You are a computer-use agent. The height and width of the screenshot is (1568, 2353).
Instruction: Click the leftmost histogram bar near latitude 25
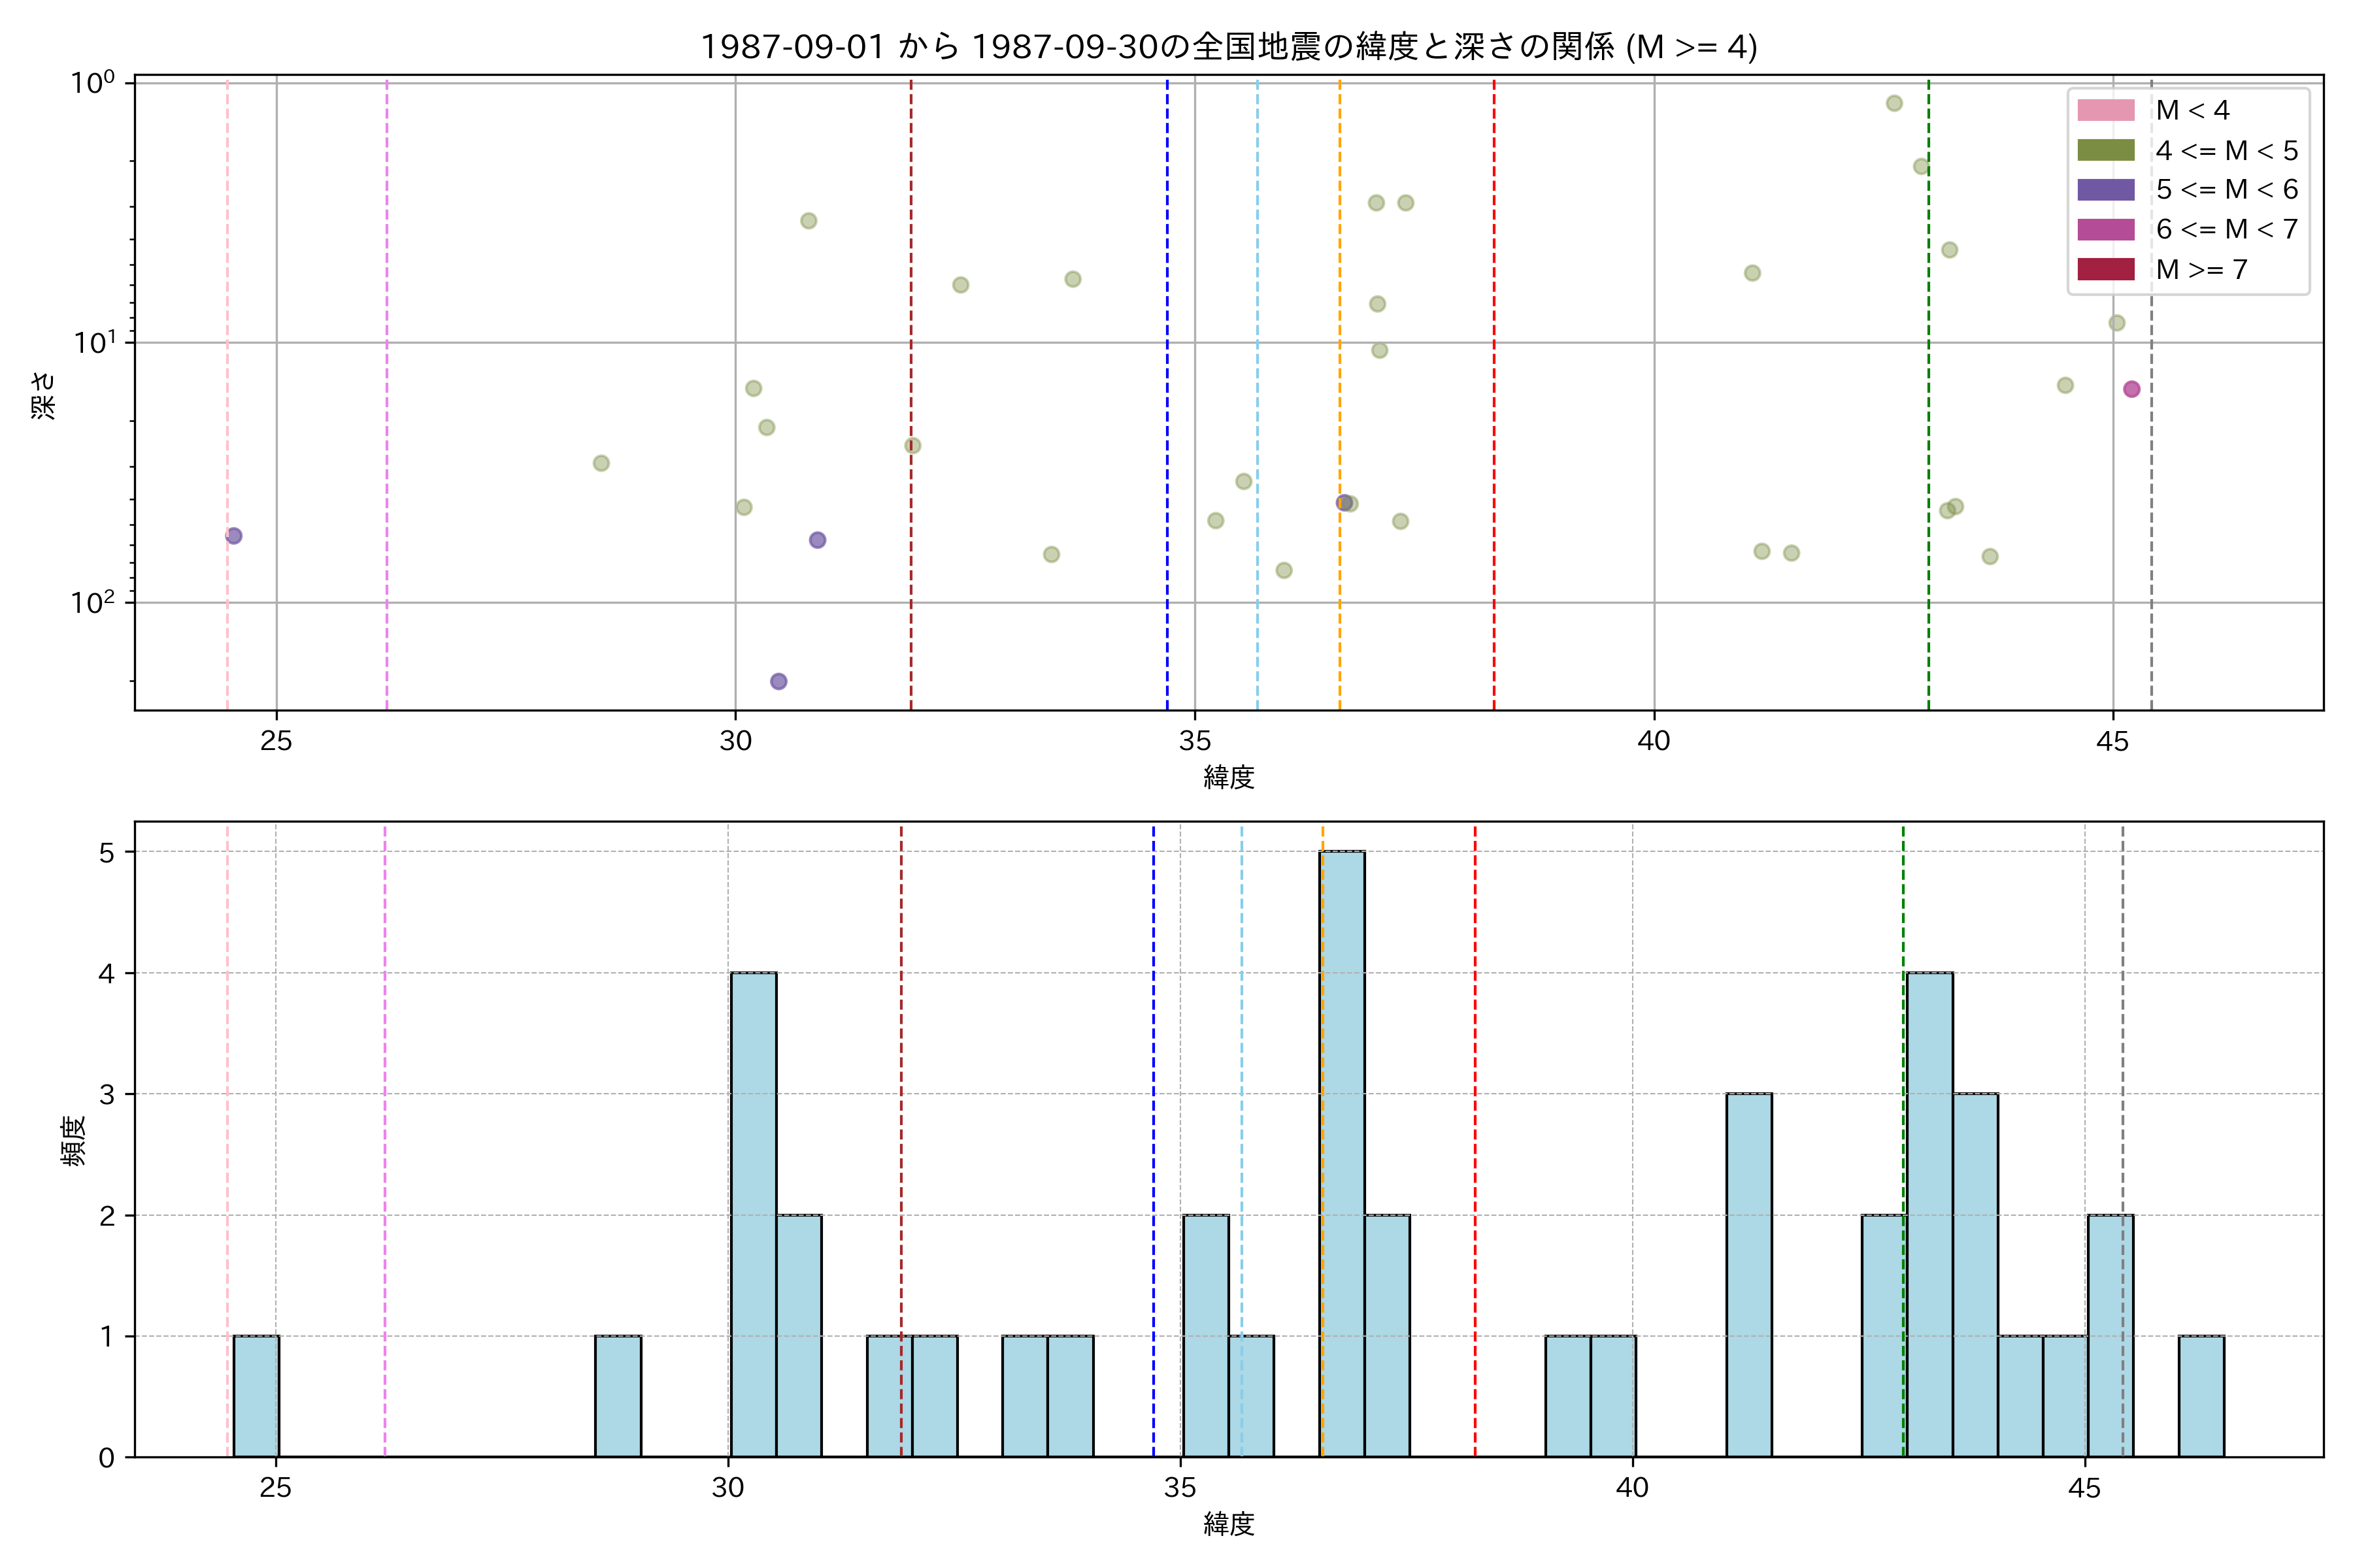(x=256, y=1396)
